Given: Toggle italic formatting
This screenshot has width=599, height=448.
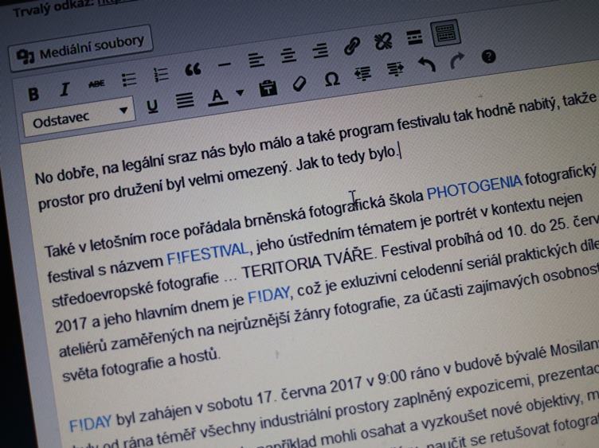Looking at the screenshot, I should [x=65, y=89].
